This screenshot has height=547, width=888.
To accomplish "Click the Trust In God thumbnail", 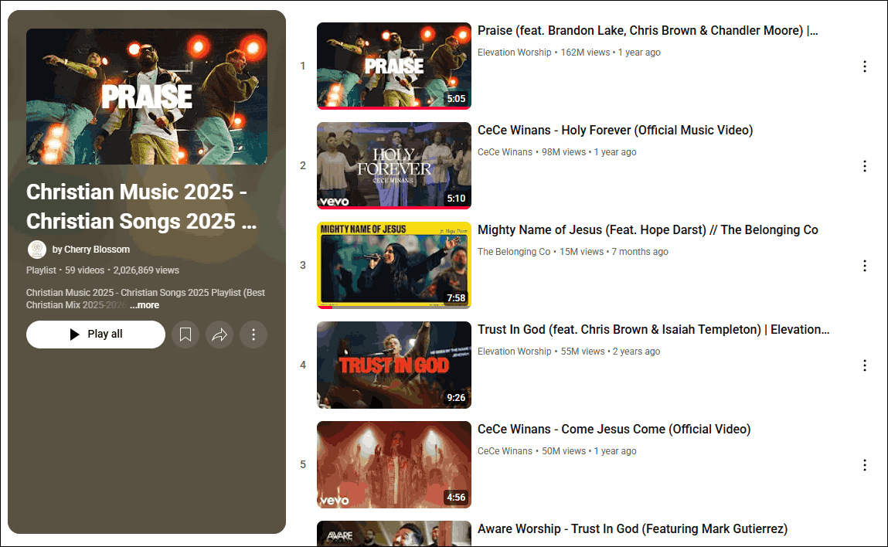I will click(x=393, y=365).
